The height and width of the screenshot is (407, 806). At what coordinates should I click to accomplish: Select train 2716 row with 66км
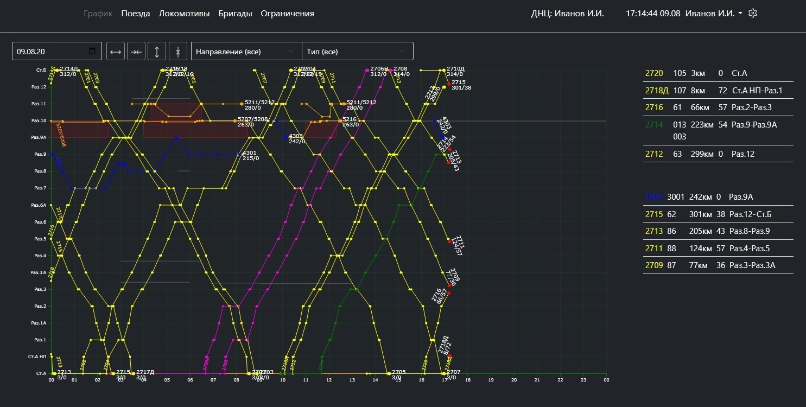tap(718, 107)
